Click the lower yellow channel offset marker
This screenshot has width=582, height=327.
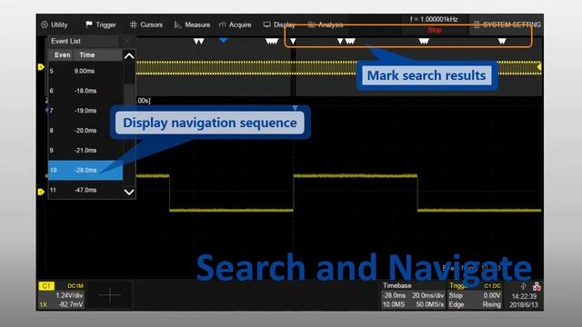[41, 192]
